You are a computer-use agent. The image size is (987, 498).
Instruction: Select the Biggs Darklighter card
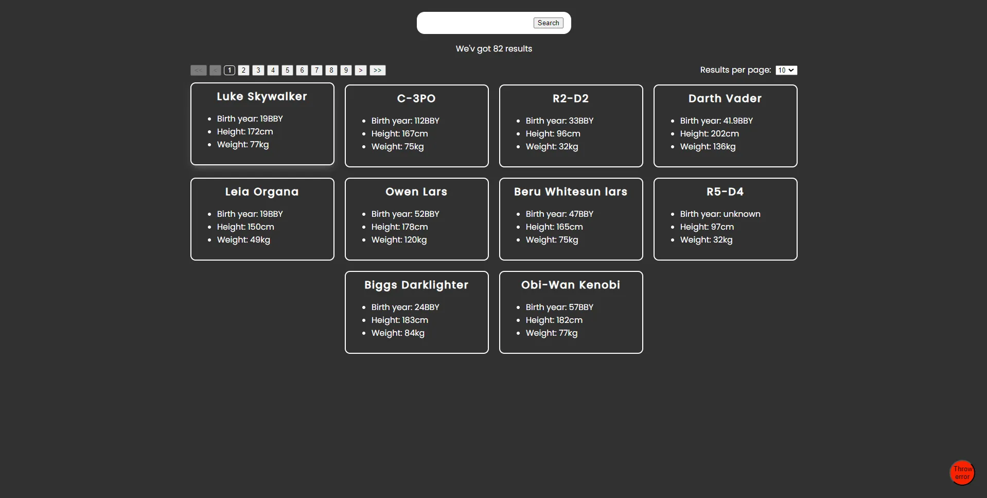coord(417,312)
